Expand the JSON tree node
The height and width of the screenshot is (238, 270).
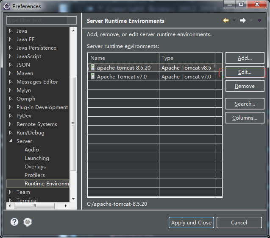point(10,64)
